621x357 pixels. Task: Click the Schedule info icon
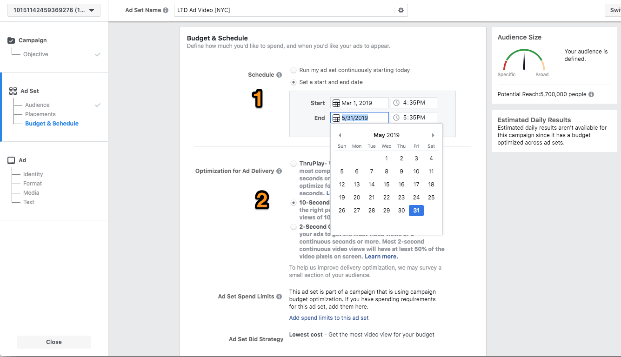pos(279,75)
